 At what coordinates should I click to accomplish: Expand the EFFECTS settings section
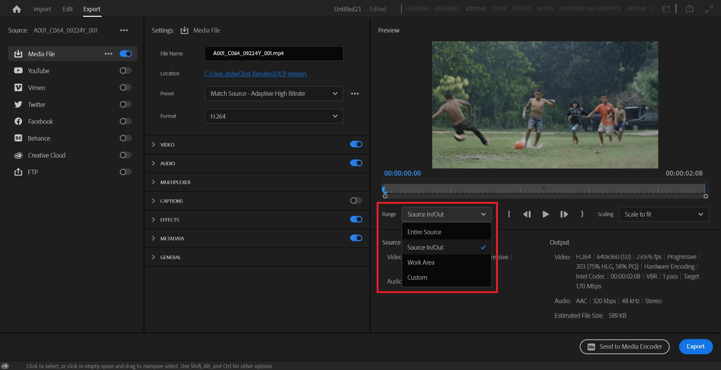153,220
